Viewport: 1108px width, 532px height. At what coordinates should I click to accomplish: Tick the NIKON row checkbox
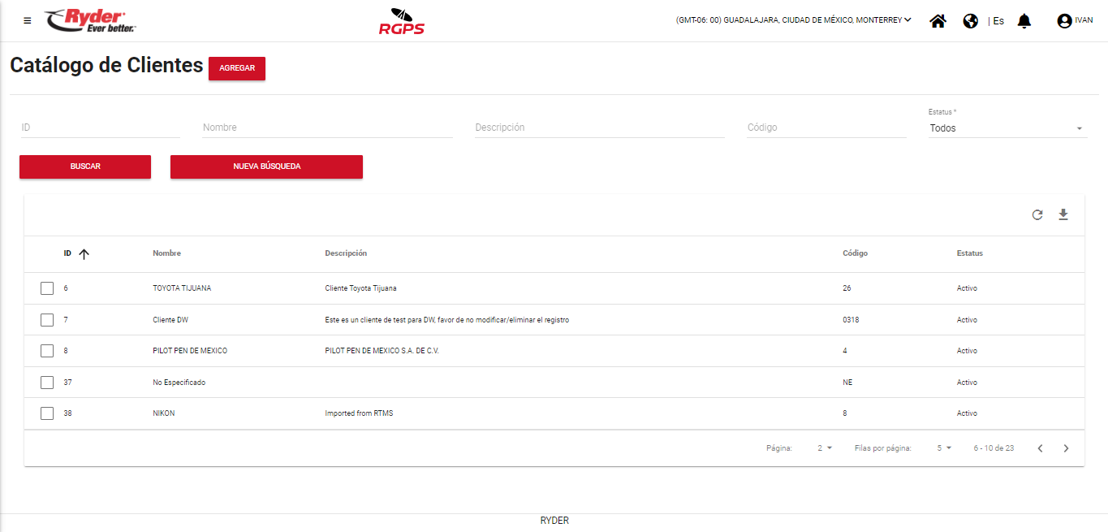coord(47,413)
